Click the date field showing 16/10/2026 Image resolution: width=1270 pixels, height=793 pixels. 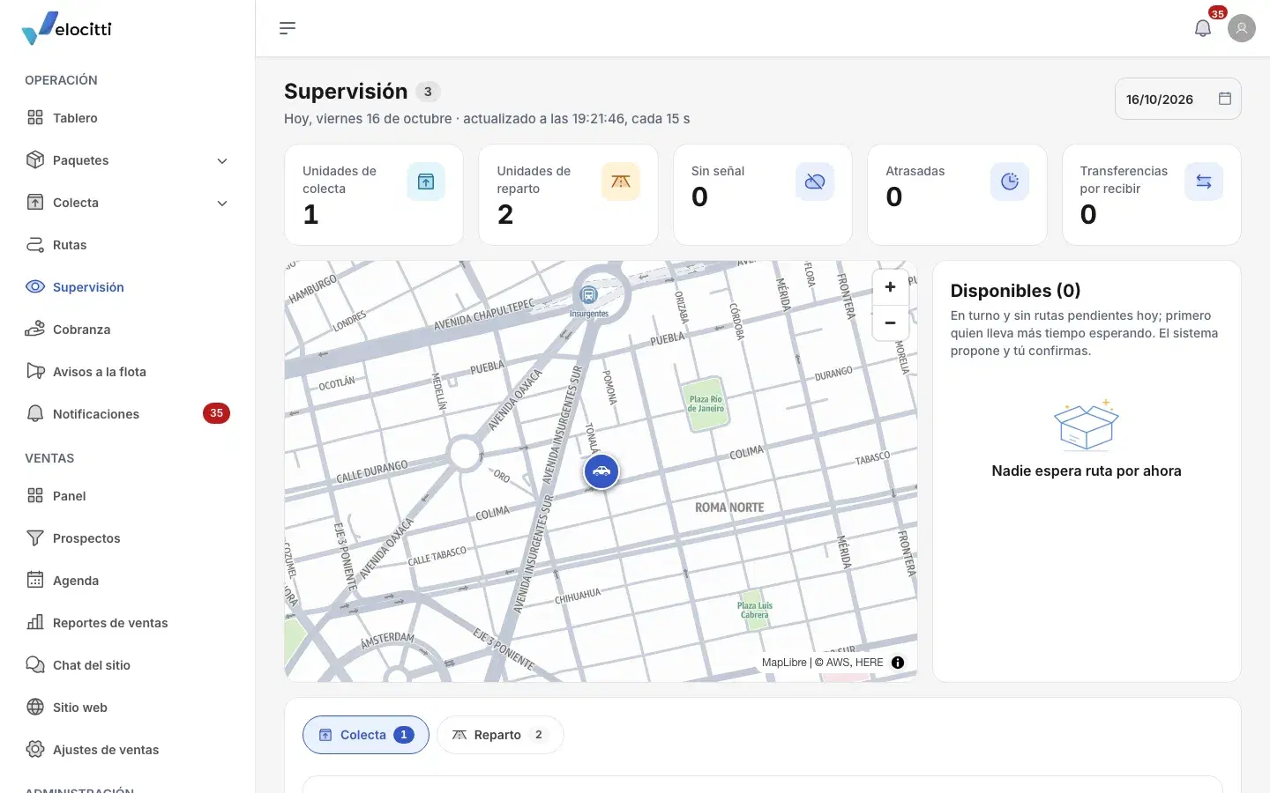pyautogui.click(x=1178, y=99)
